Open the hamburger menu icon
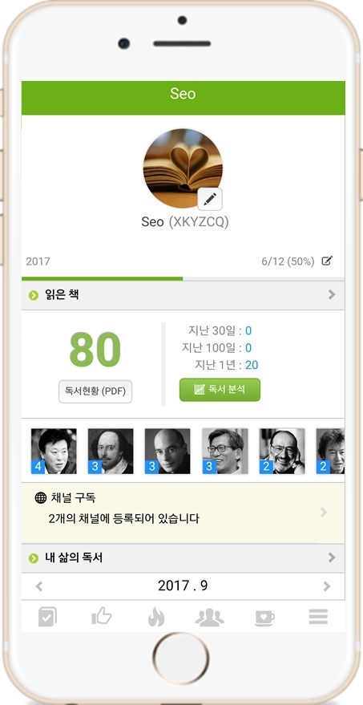363x705 pixels. (318, 617)
